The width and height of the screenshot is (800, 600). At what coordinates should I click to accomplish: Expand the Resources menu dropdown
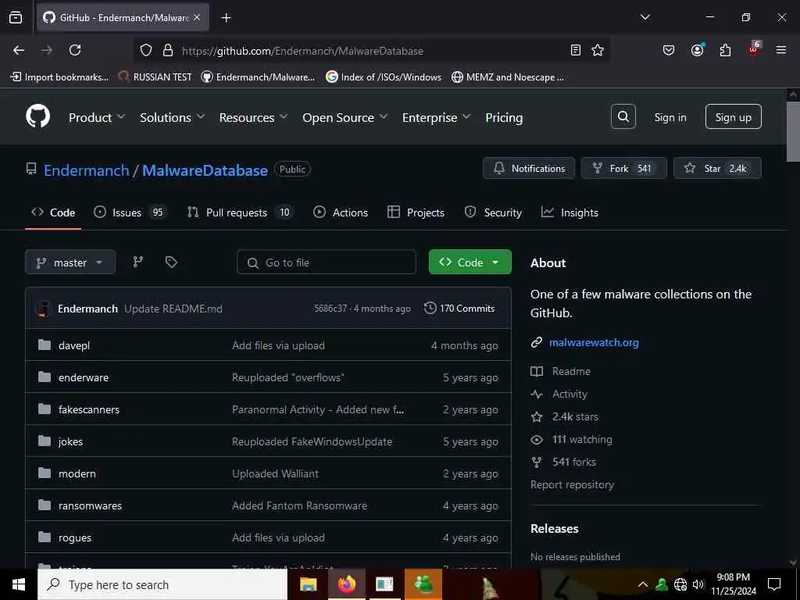pos(253,117)
